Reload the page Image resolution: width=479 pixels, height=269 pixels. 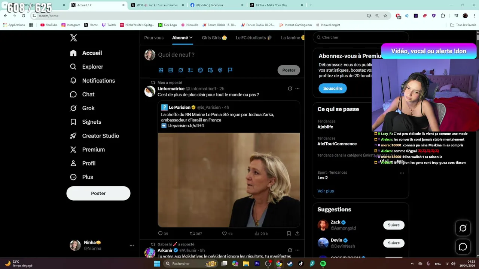pyautogui.click(x=23, y=16)
